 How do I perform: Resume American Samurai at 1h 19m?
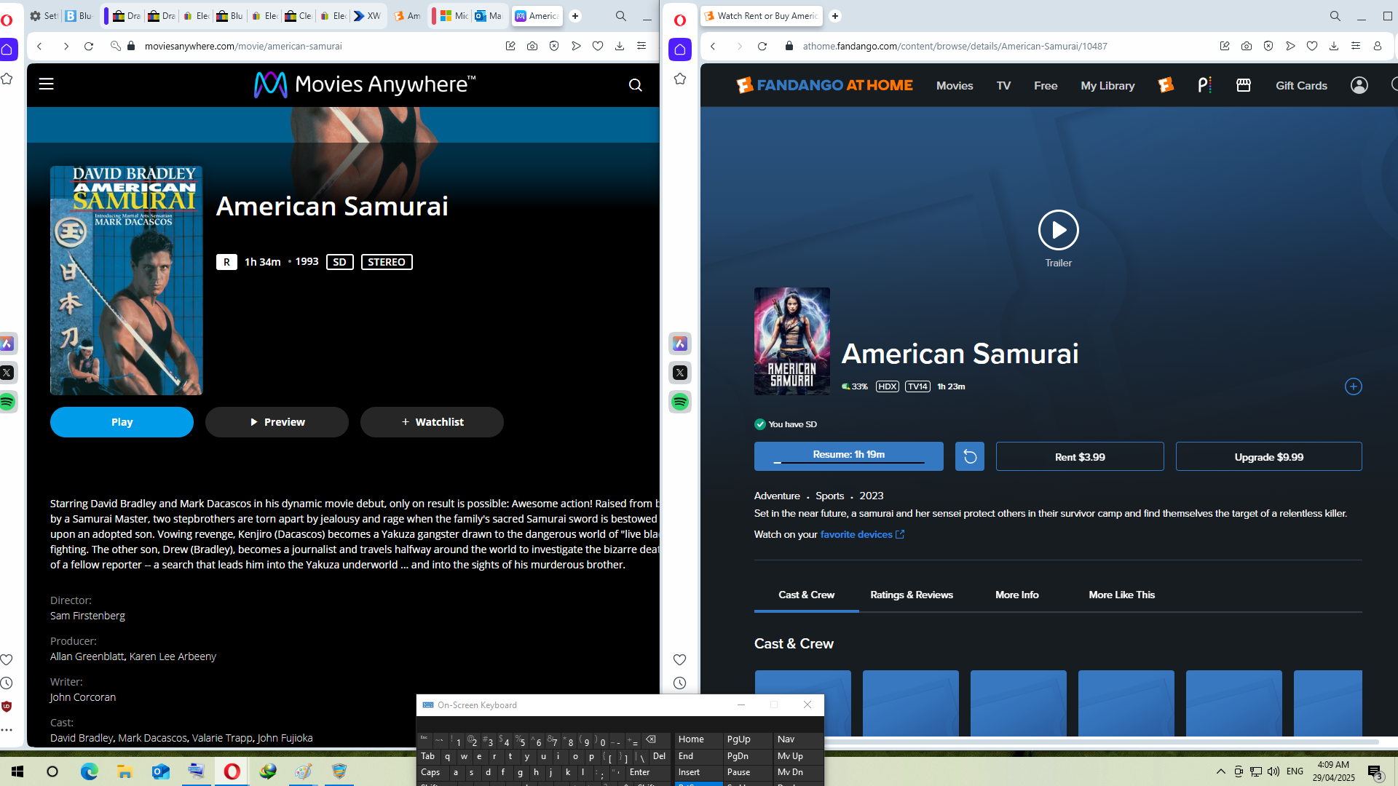tap(848, 456)
